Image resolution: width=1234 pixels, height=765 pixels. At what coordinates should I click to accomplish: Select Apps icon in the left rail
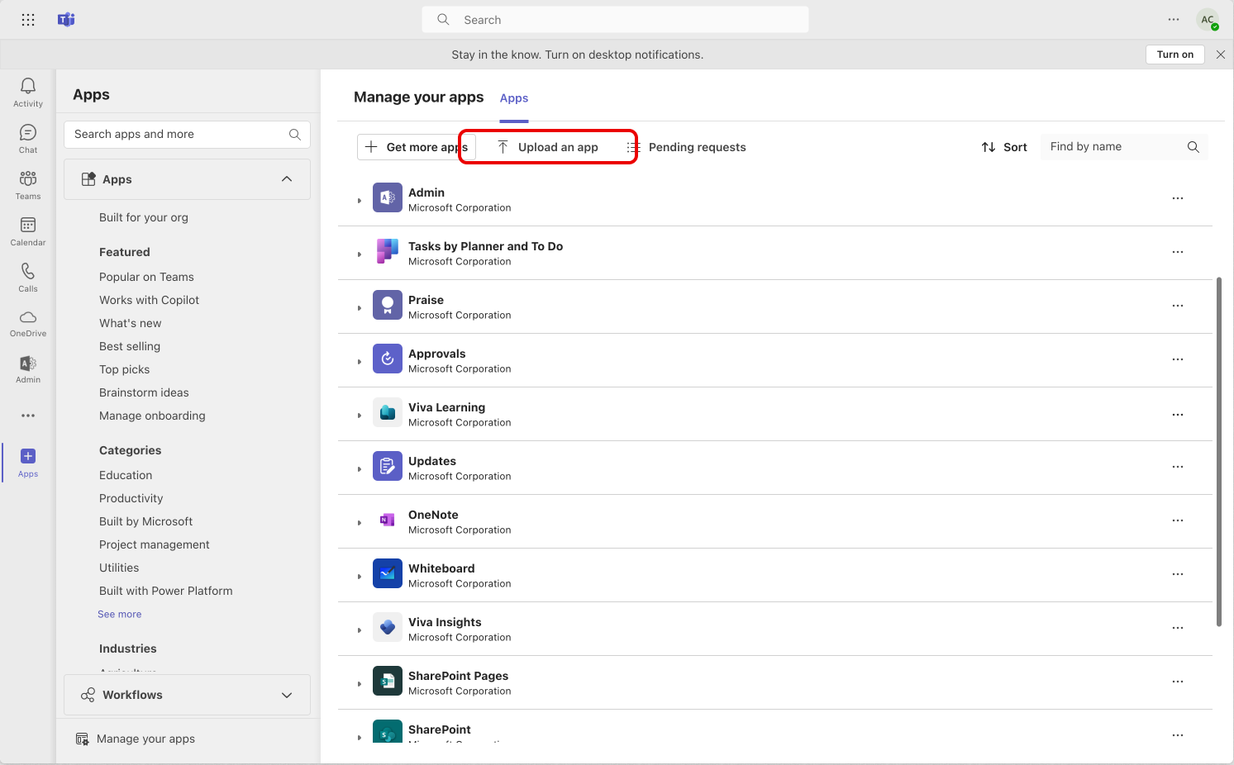[28, 463]
